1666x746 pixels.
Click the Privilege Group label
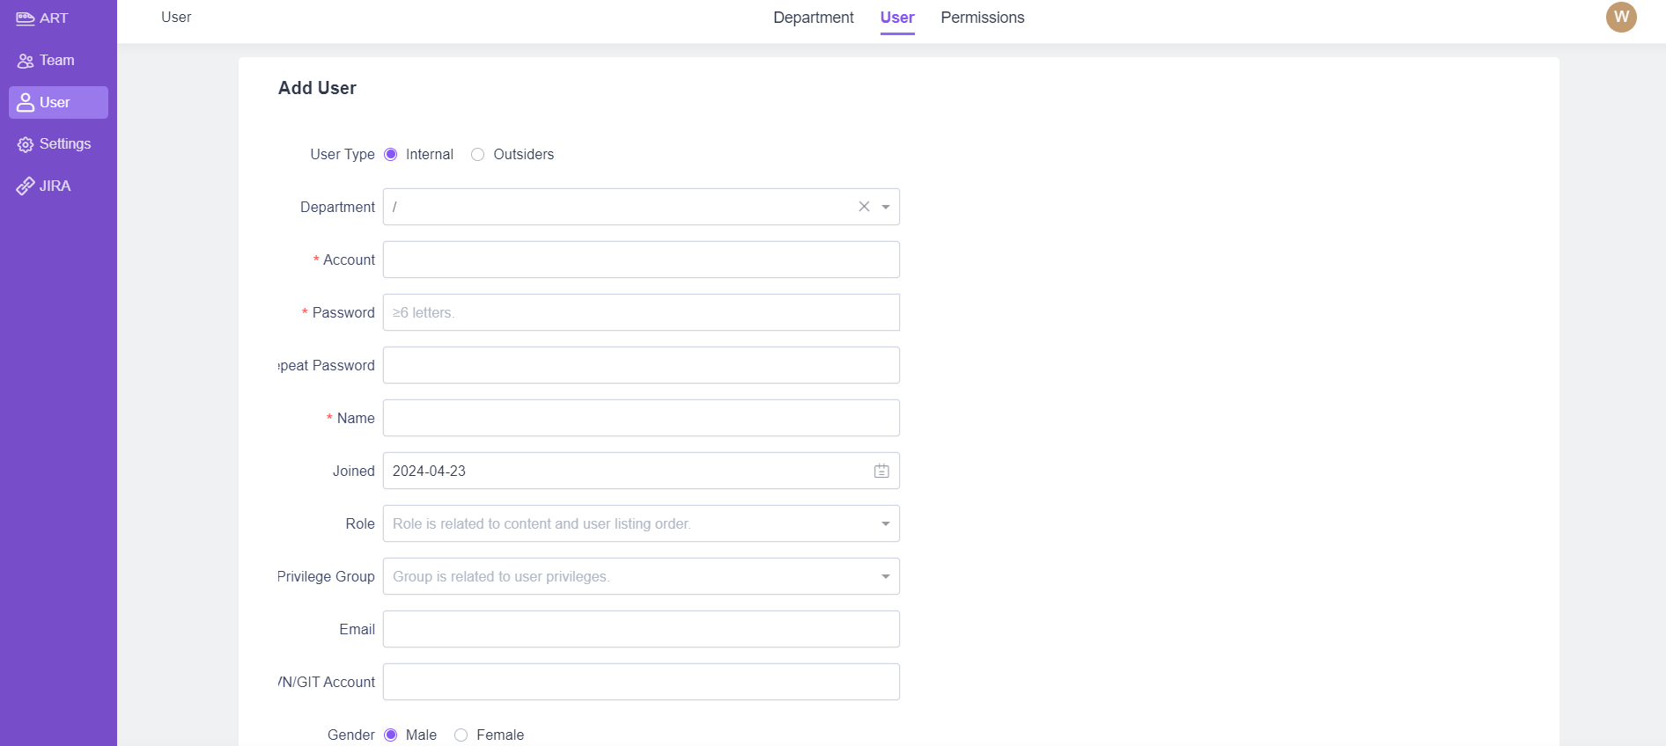(x=326, y=576)
